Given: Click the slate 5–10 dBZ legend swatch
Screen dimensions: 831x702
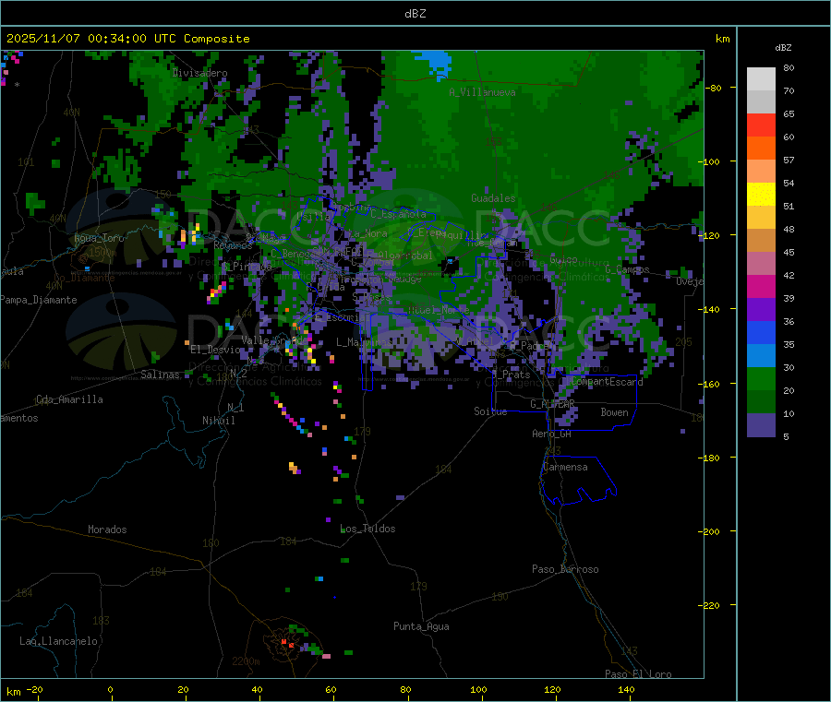Looking at the screenshot, I should click(x=761, y=425).
